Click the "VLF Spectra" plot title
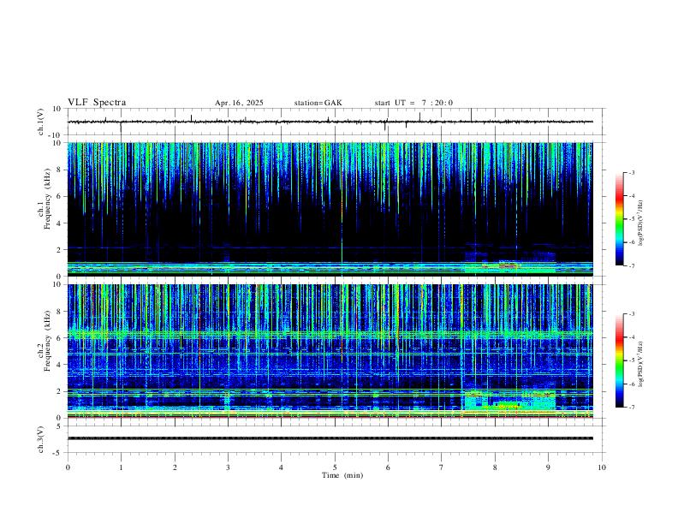 pos(97,103)
